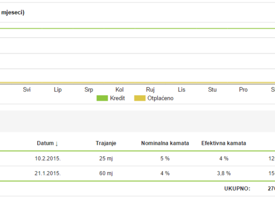Click the UKUPNO total label
The width and height of the screenshot is (275, 199).
237,189
